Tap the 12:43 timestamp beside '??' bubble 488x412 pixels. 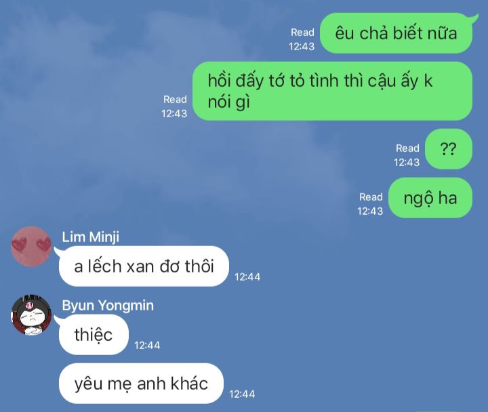point(407,163)
